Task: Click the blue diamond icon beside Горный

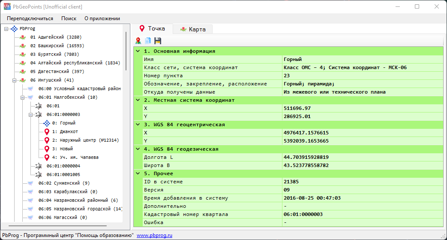Action: tap(47, 123)
